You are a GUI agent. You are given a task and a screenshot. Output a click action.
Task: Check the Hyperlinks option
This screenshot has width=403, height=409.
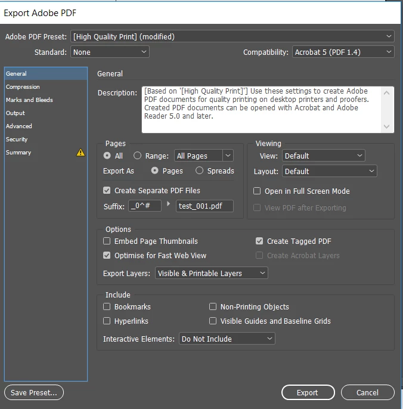click(x=107, y=321)
